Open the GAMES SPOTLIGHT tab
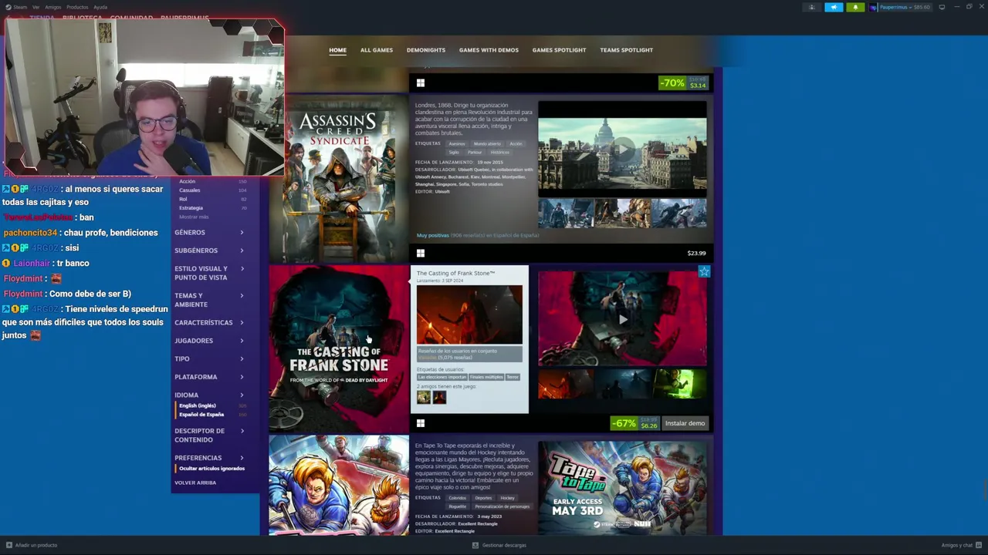 tap(559, 50)
